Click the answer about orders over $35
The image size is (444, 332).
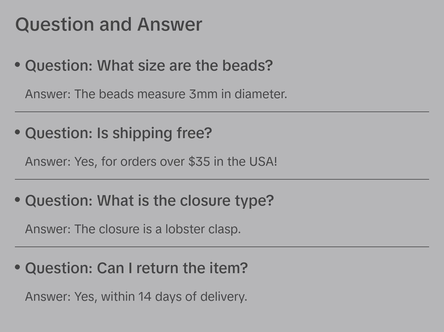(x=151, y=162)
